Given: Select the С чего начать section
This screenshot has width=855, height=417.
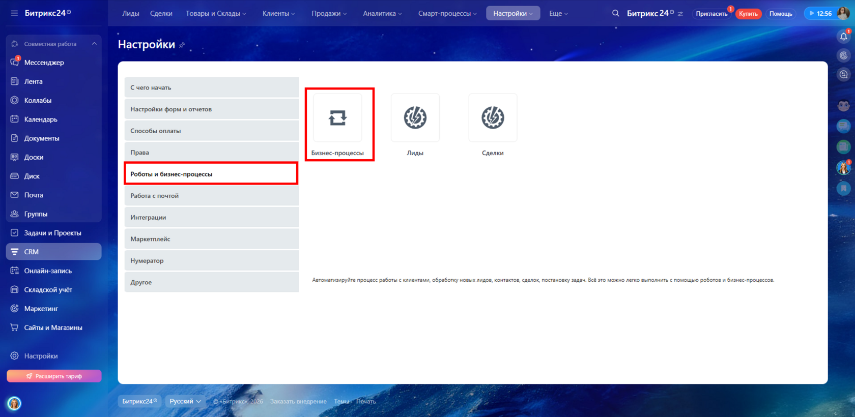Looking at the screenshot, I should pos(212,87).
